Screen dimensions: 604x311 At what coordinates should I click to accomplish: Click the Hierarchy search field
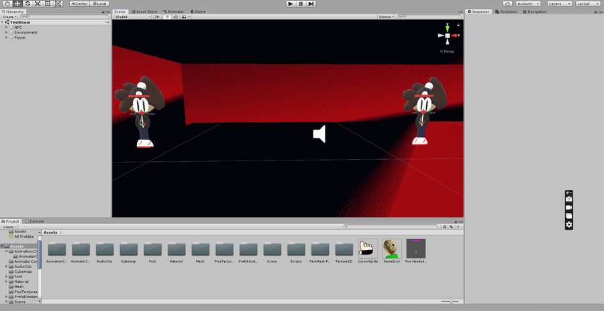click(x=64, y=17)
